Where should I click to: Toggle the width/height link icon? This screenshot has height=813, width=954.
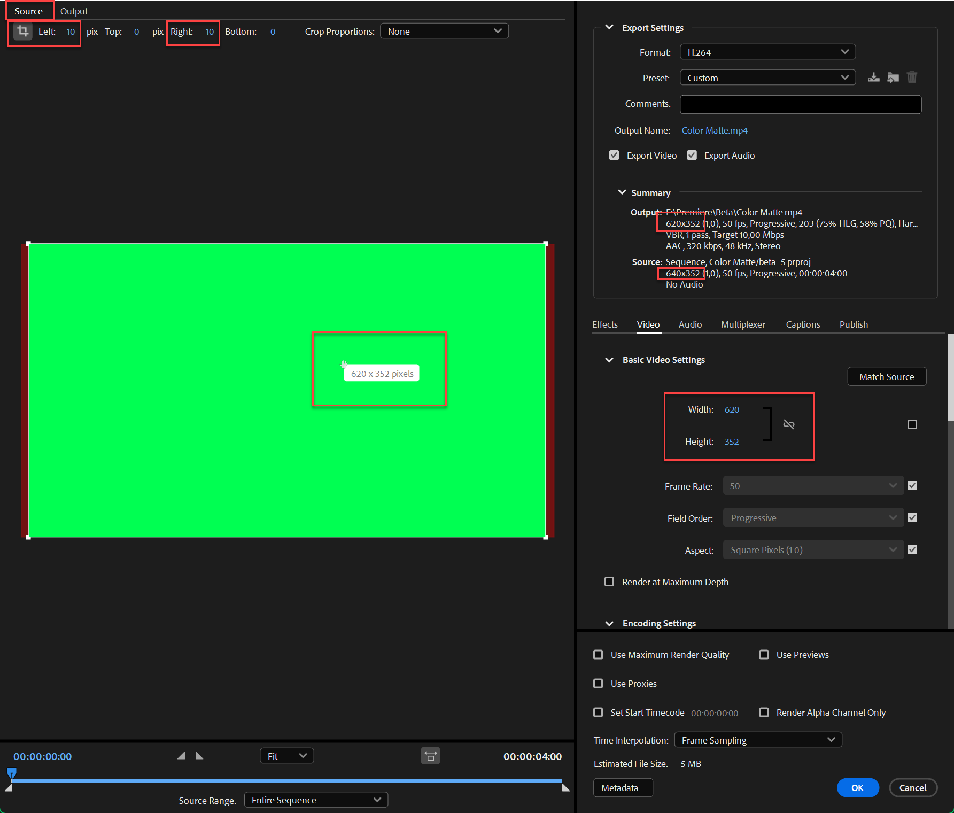pyautogui.click(x=789, y=424)
